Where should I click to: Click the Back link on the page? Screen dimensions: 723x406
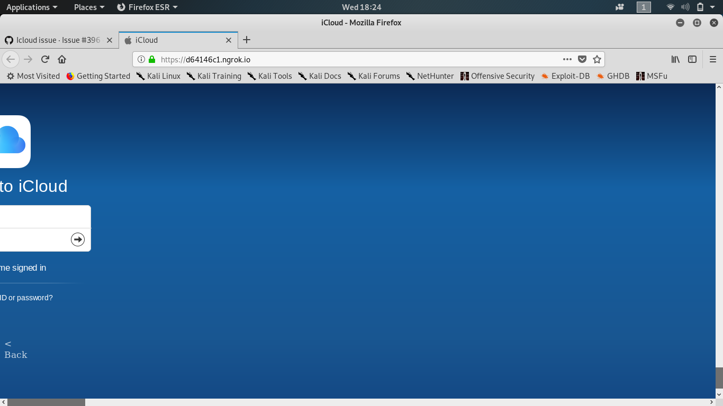(15, 349)
